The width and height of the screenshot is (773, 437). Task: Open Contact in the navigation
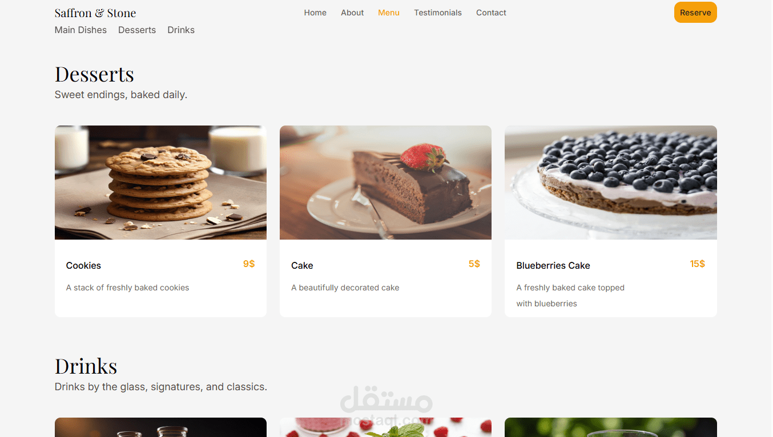(x=491, y=13)
